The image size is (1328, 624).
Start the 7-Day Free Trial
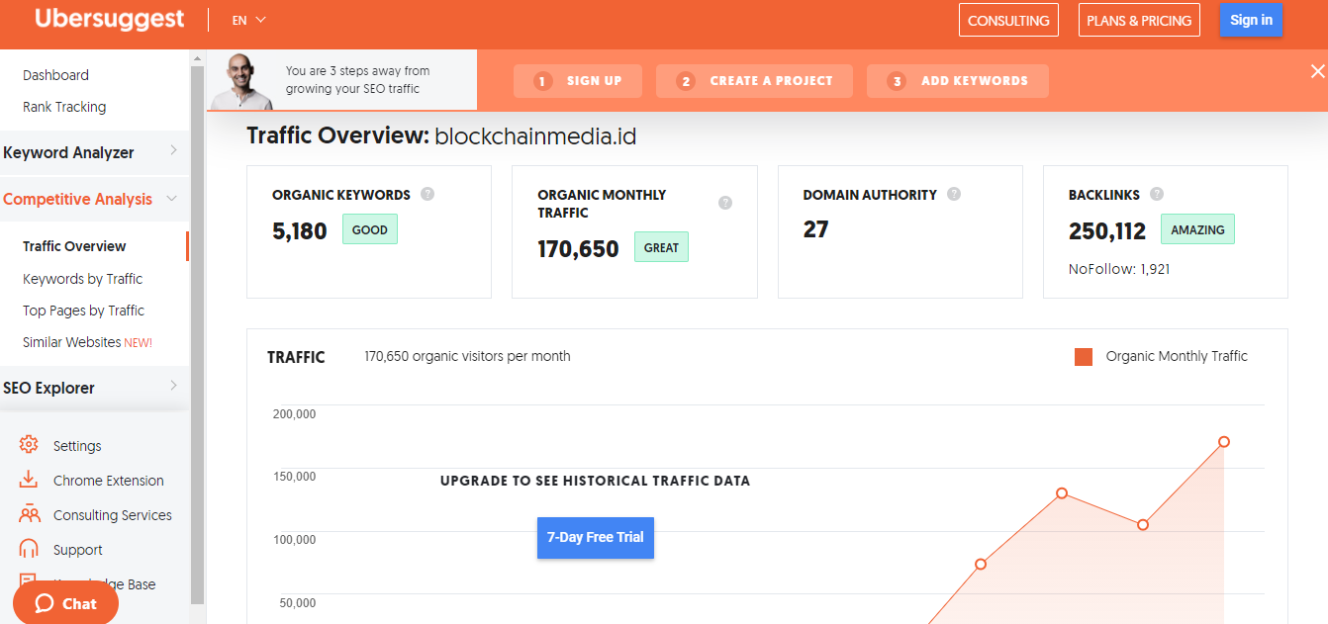pyautogui.click(x=596, y=538)
